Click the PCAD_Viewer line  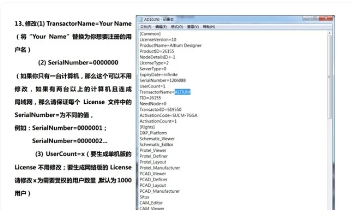point(152,174)
